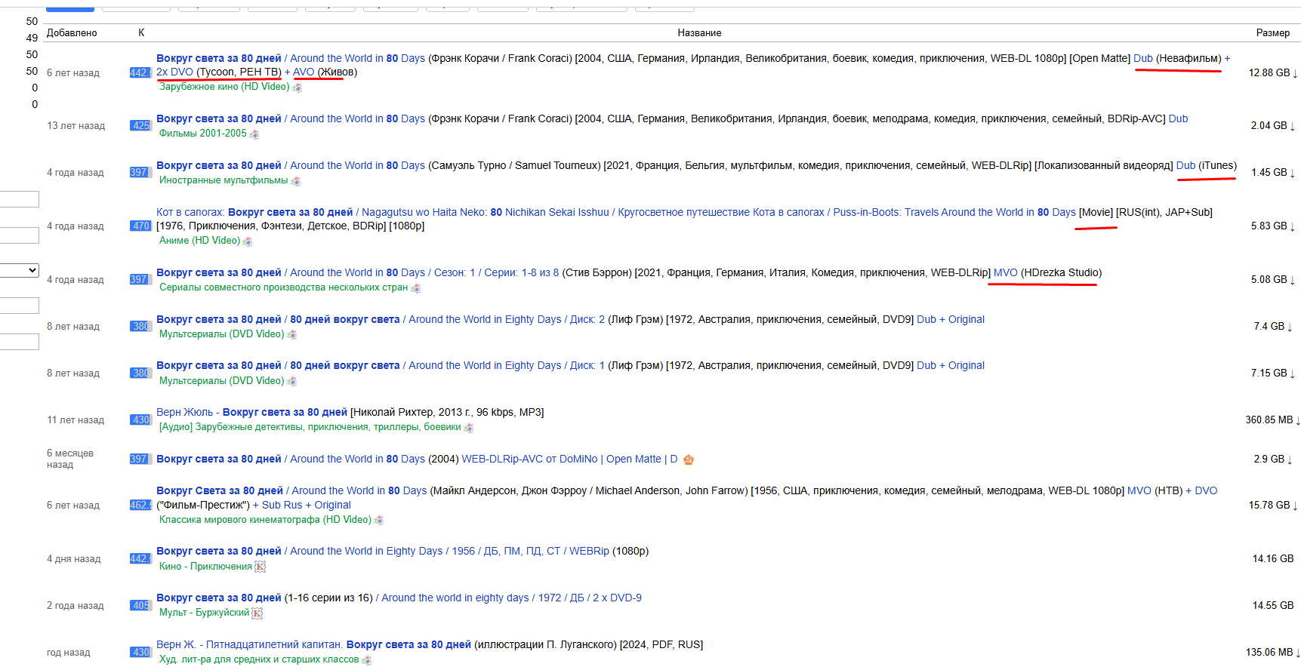Open the 1956 Michael Anderson film title
Viewport: 1301px width, 670px height.
point(686,498)
